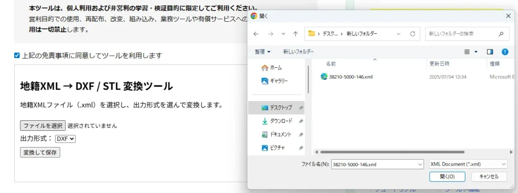Click the ファイル名 filename input field

click(374, 164)
